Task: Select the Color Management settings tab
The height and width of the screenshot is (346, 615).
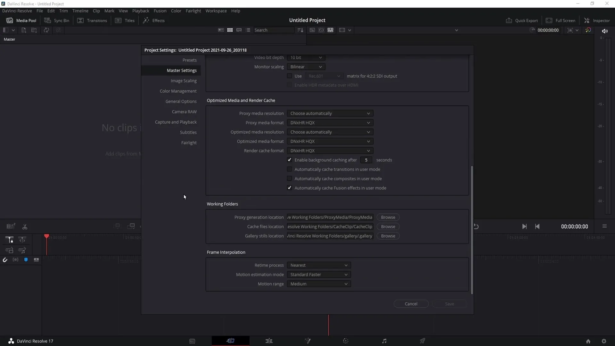Action: [178, 91]
